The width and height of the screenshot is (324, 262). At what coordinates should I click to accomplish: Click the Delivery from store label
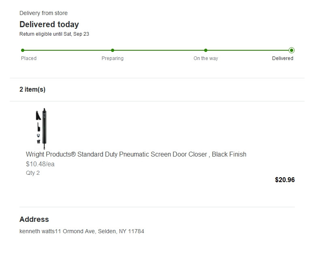pyautogui.click(x=43, y=13)
